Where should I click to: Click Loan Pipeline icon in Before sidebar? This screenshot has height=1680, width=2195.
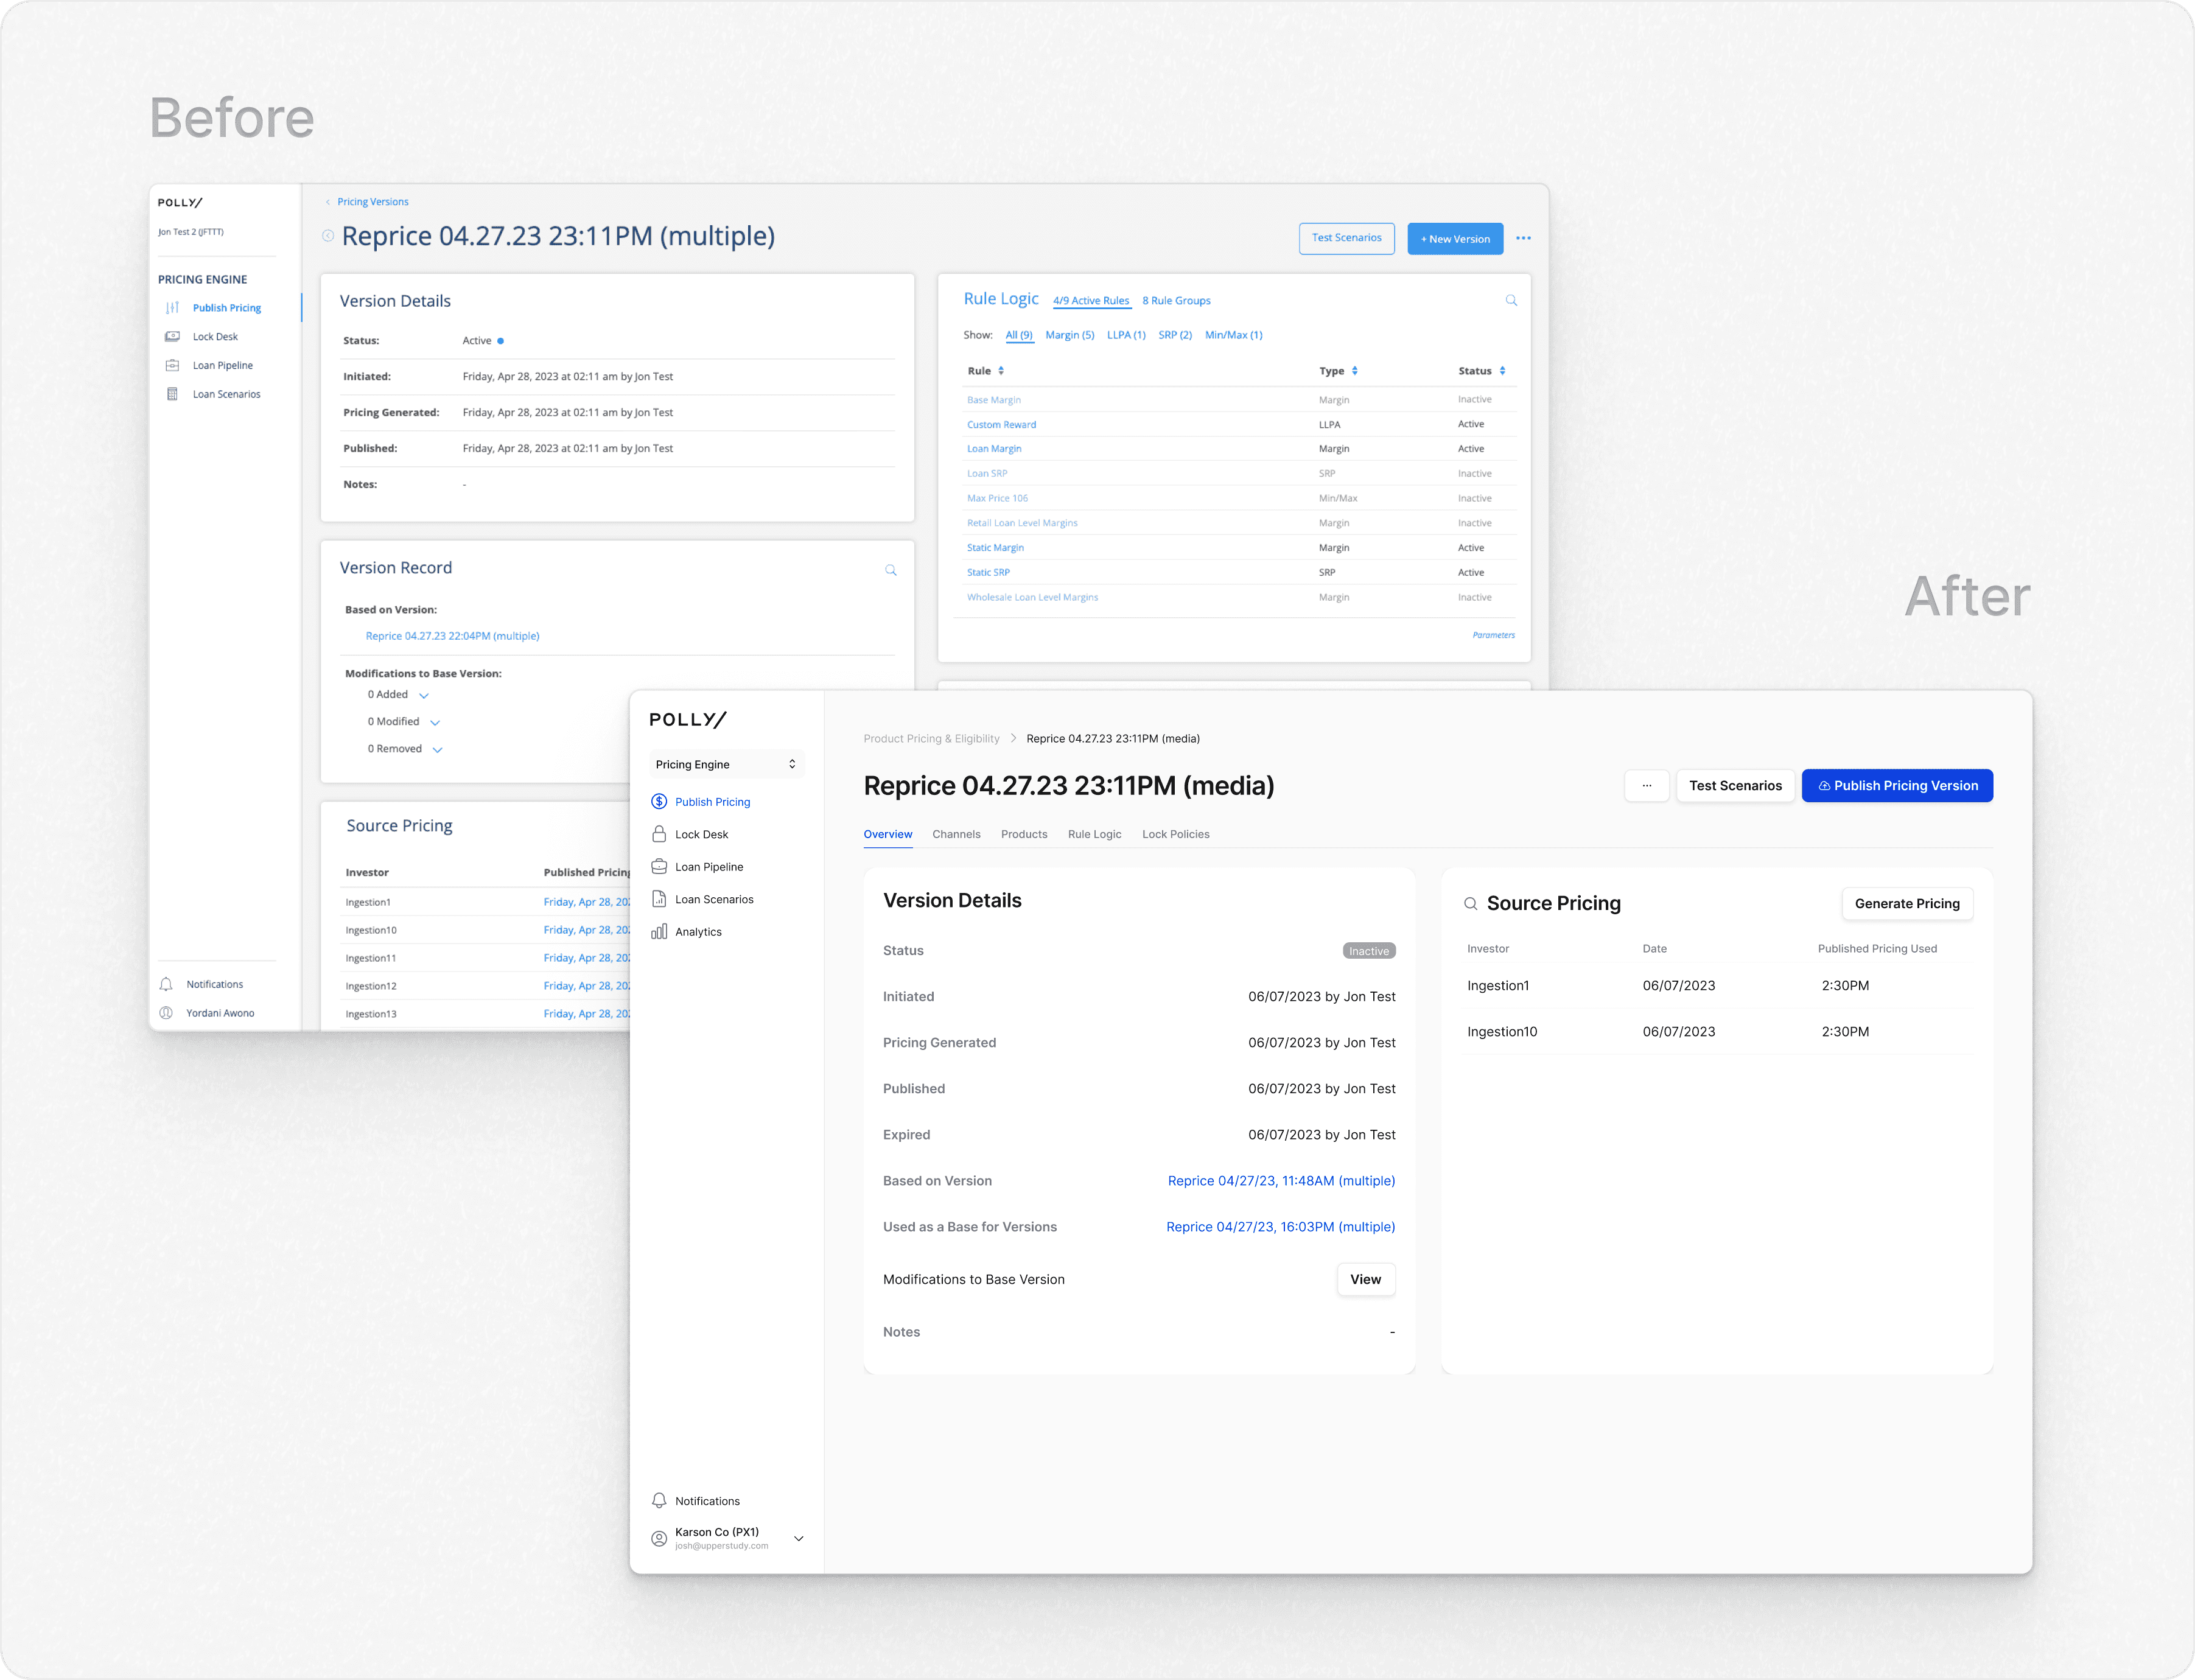[x=172, y=365]
